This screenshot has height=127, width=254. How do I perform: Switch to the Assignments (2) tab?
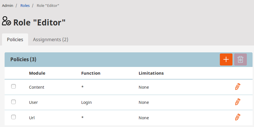click(x=51, y=39)
